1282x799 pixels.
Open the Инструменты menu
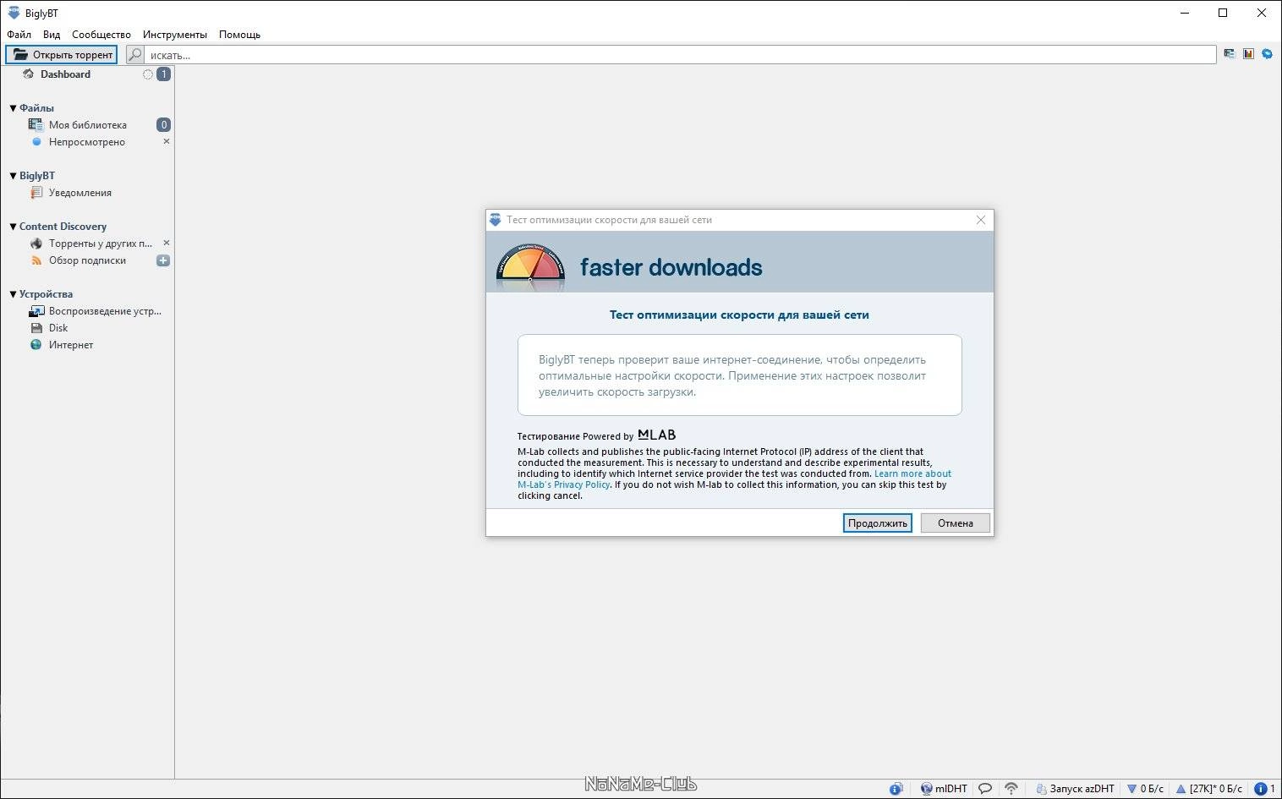175,35
